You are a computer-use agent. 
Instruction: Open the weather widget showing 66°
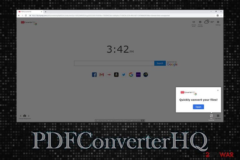[209, 22]
